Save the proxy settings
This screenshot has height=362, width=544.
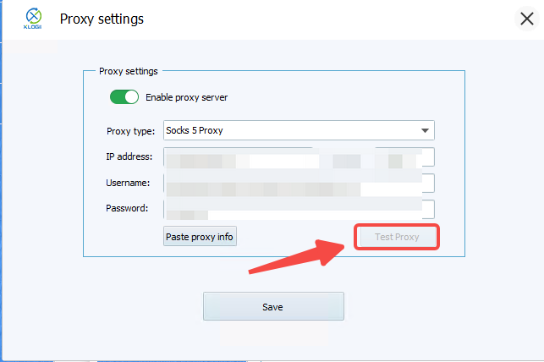pyautogui.click(x=273, y=306)
